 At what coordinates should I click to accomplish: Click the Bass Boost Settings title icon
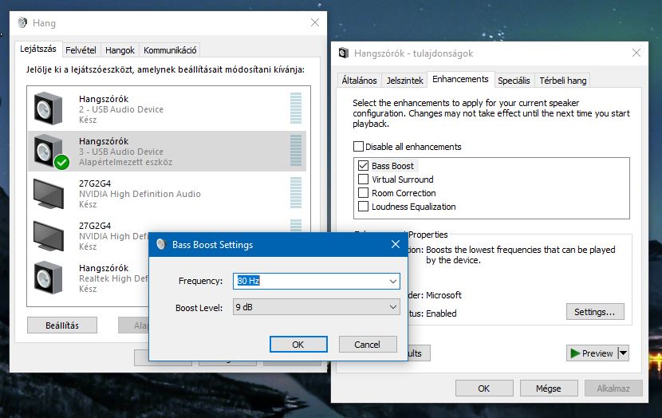click(x=160, y=244)
